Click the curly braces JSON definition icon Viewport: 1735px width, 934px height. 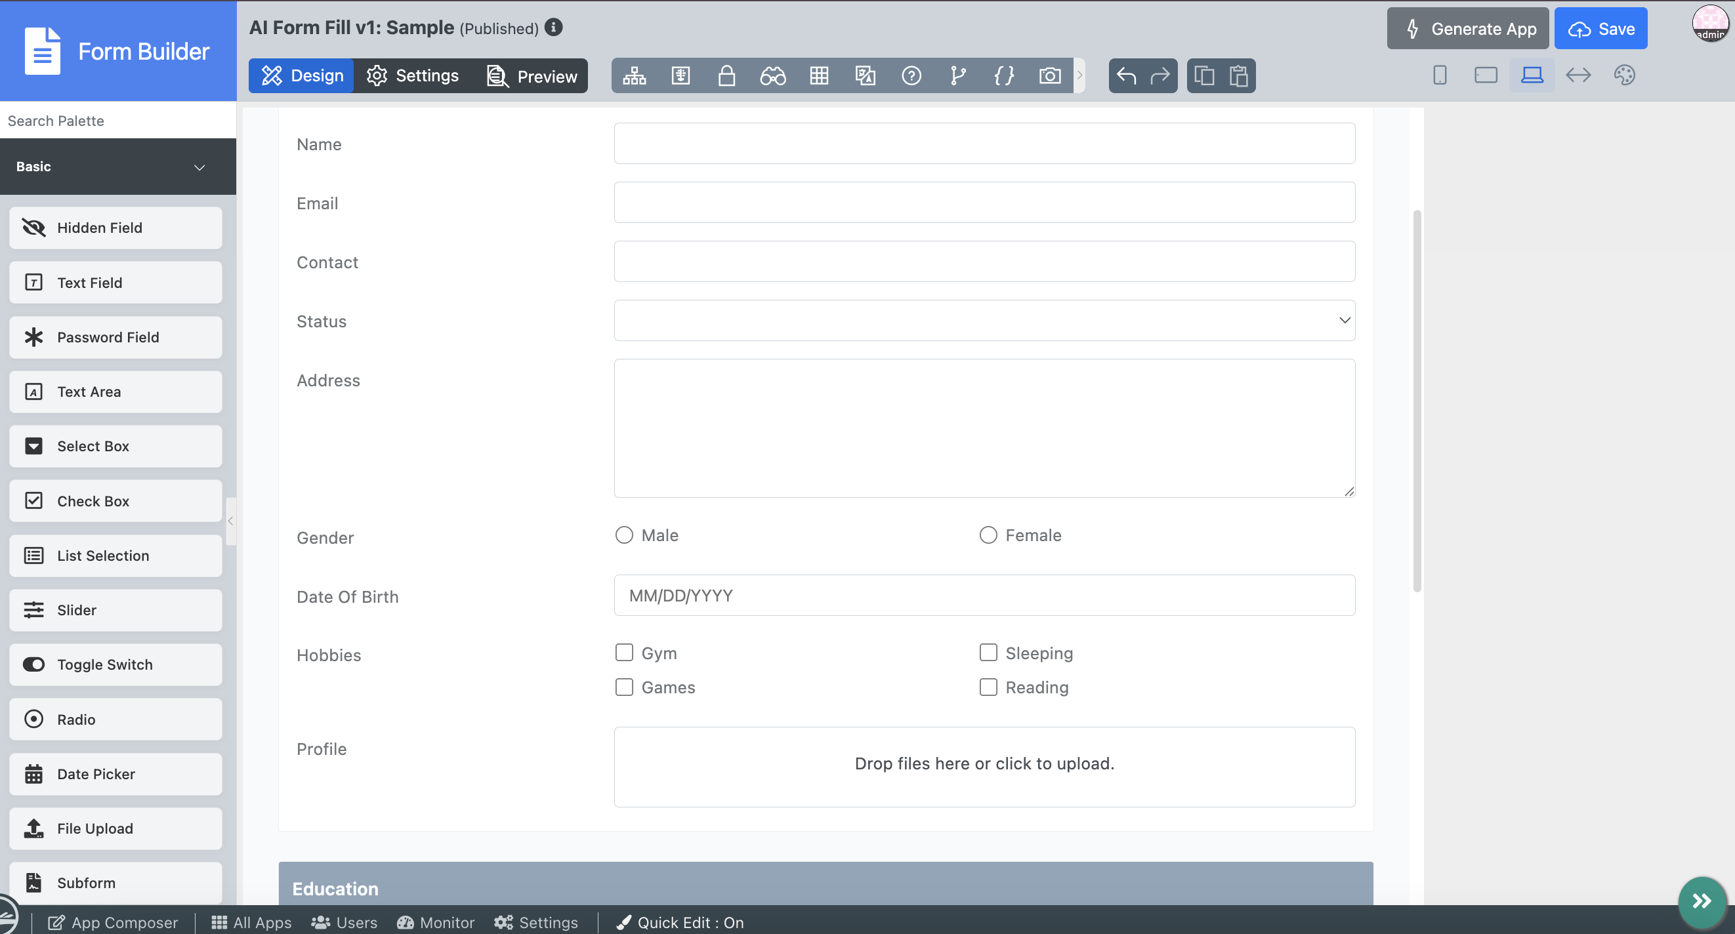tap(1003, 75)
